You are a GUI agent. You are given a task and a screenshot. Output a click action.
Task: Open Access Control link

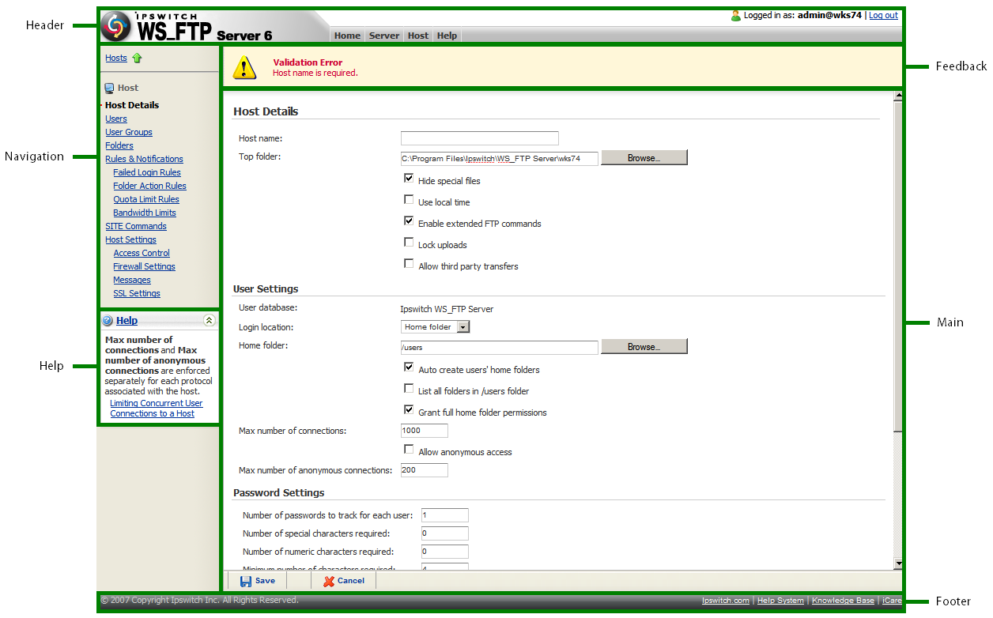tap(142, 253)
